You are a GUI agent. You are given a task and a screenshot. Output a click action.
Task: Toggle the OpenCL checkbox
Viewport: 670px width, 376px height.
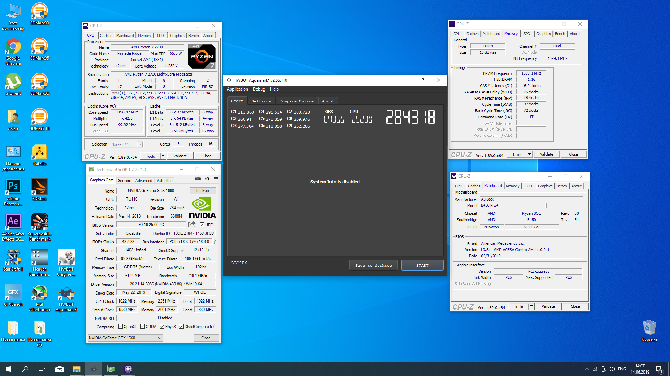click(x=120, y=327)
